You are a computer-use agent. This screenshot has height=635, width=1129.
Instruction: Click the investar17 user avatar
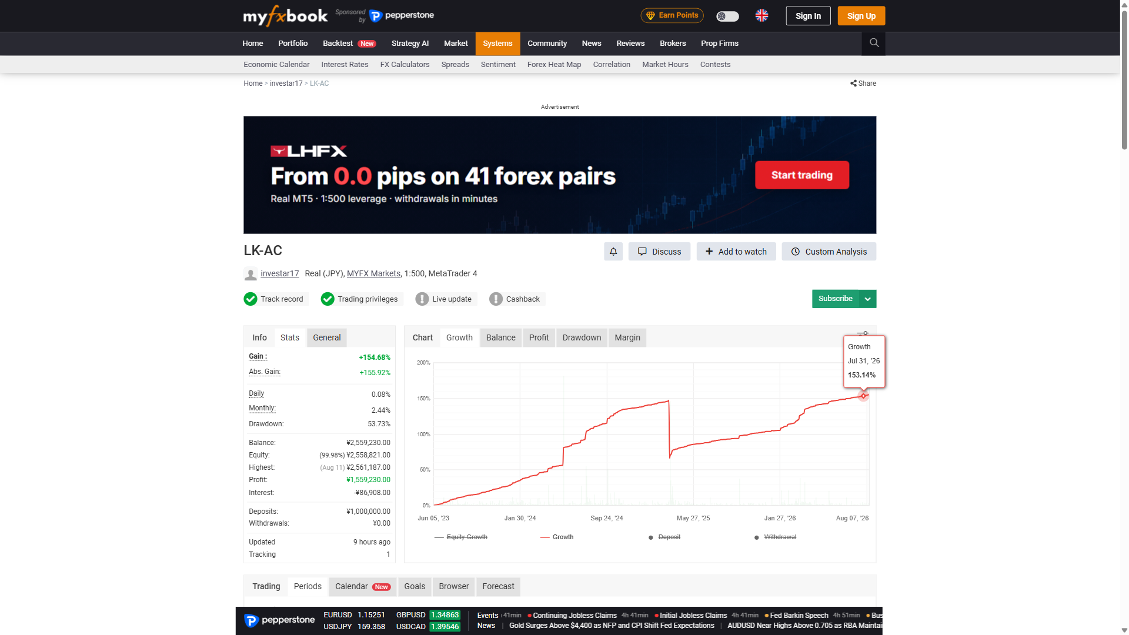coord(250,274)
